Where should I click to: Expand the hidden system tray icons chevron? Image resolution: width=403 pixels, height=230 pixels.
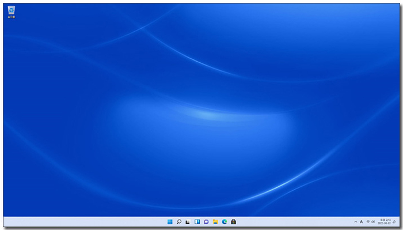click(x=356, y=222)
